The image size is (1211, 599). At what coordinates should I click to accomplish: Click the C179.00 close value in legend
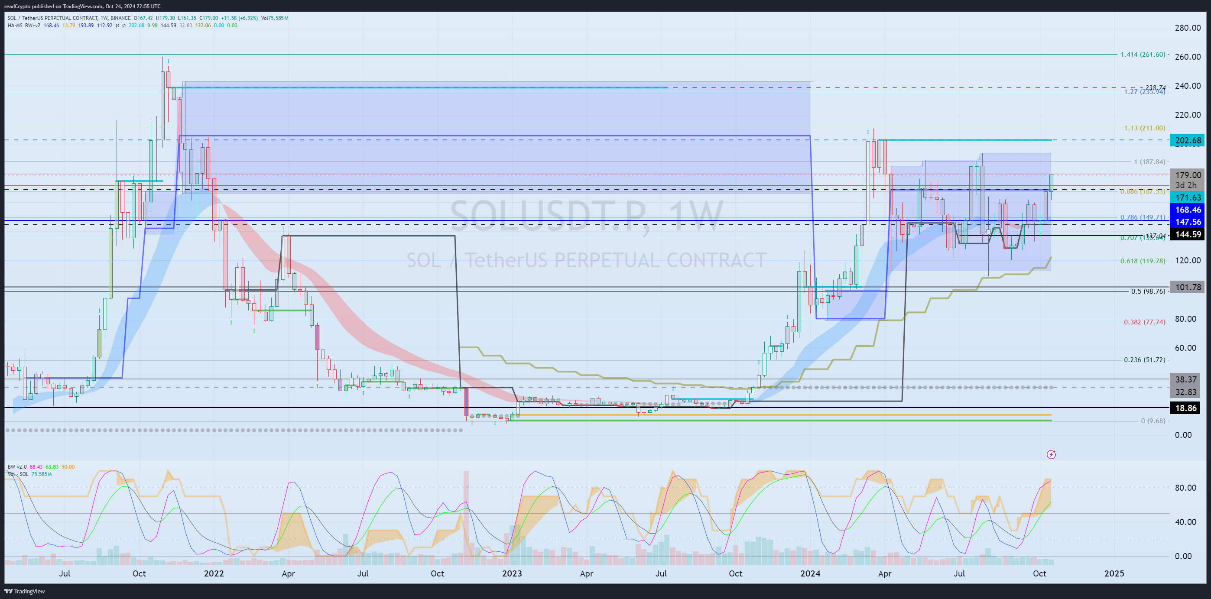coord(209,18)
